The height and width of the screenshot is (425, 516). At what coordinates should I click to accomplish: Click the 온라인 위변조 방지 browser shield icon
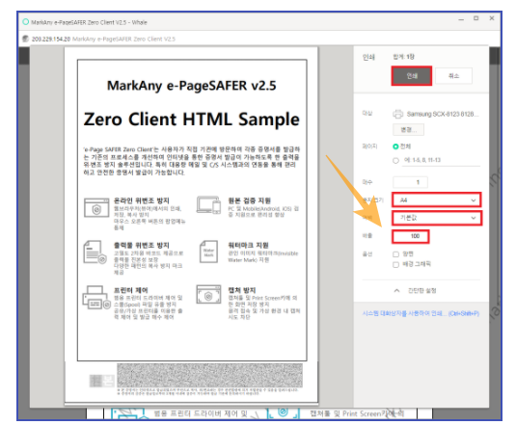96,208
